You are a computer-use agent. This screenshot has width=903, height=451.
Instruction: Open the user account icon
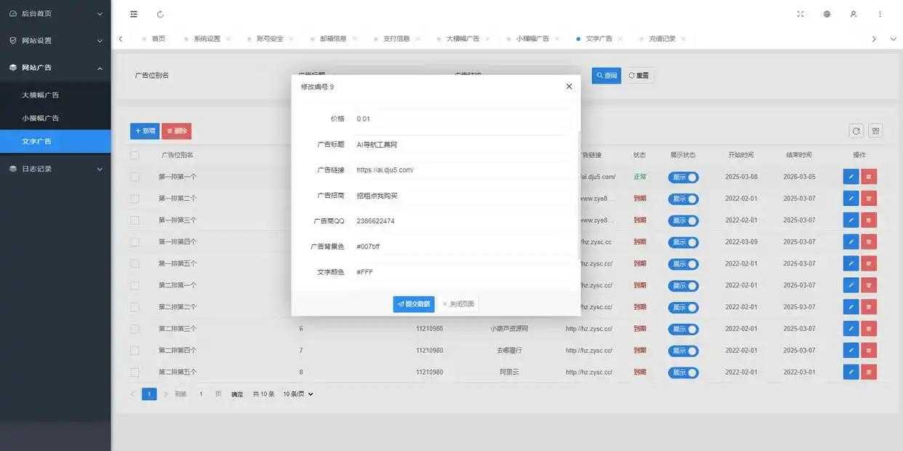pos(854,14)
